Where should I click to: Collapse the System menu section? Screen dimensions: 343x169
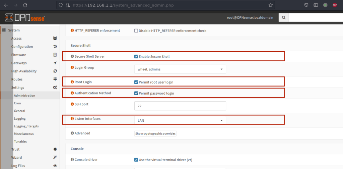(14, 31)
